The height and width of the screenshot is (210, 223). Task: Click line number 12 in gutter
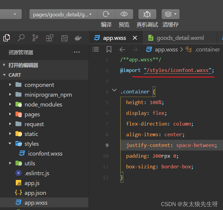pyautogui.click(x=105, y=177)
